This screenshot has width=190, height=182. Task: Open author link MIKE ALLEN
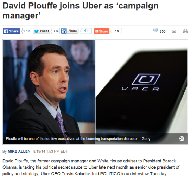19,151
